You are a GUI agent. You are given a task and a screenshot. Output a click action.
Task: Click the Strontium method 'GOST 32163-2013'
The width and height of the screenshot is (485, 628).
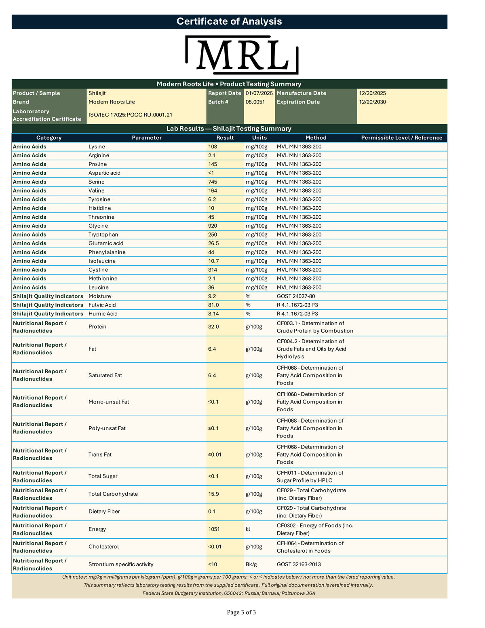click(299, 565)
